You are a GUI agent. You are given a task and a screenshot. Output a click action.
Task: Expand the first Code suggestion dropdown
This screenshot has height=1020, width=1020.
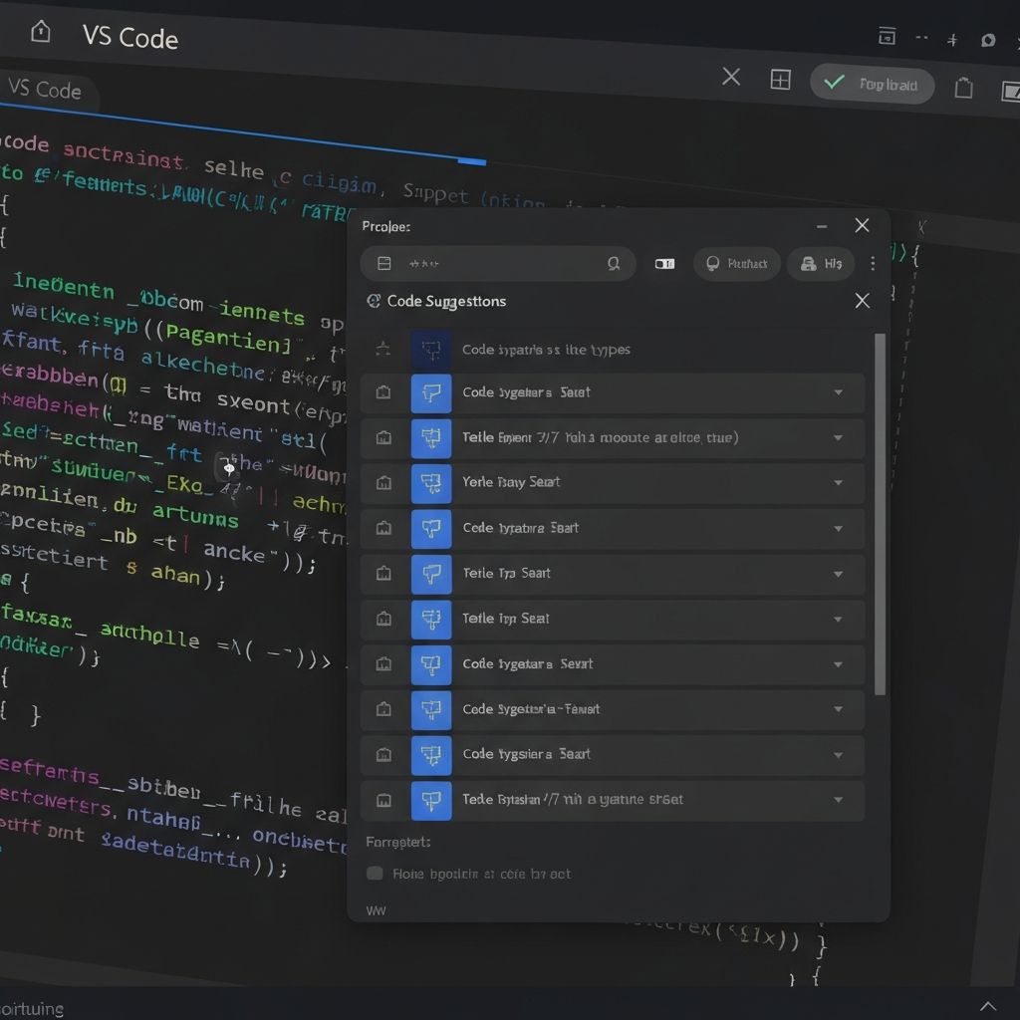[838, 392]
